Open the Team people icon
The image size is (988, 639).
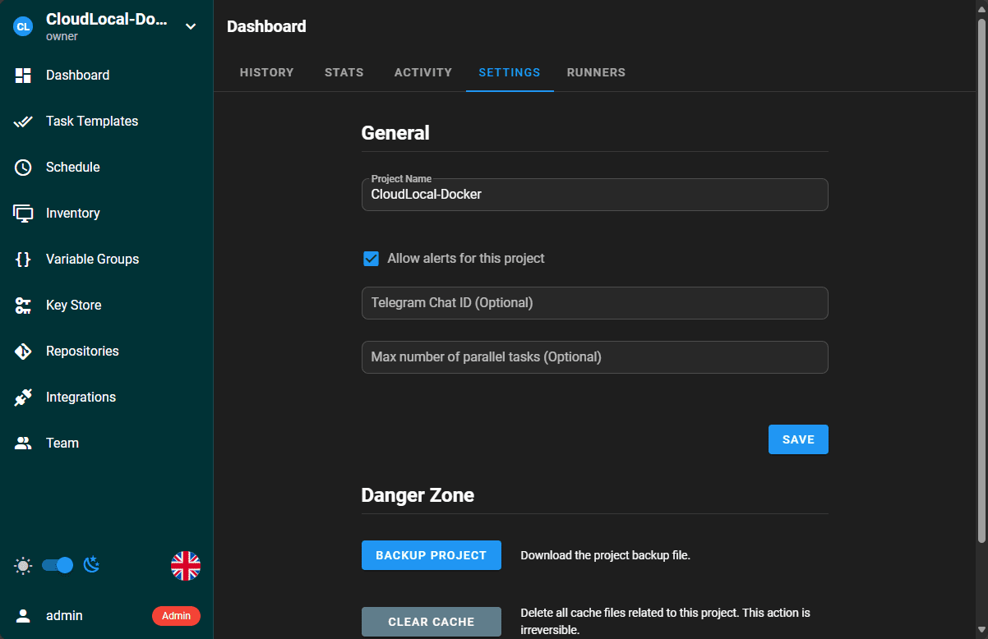pyautogui.click(x=23, y=444)
